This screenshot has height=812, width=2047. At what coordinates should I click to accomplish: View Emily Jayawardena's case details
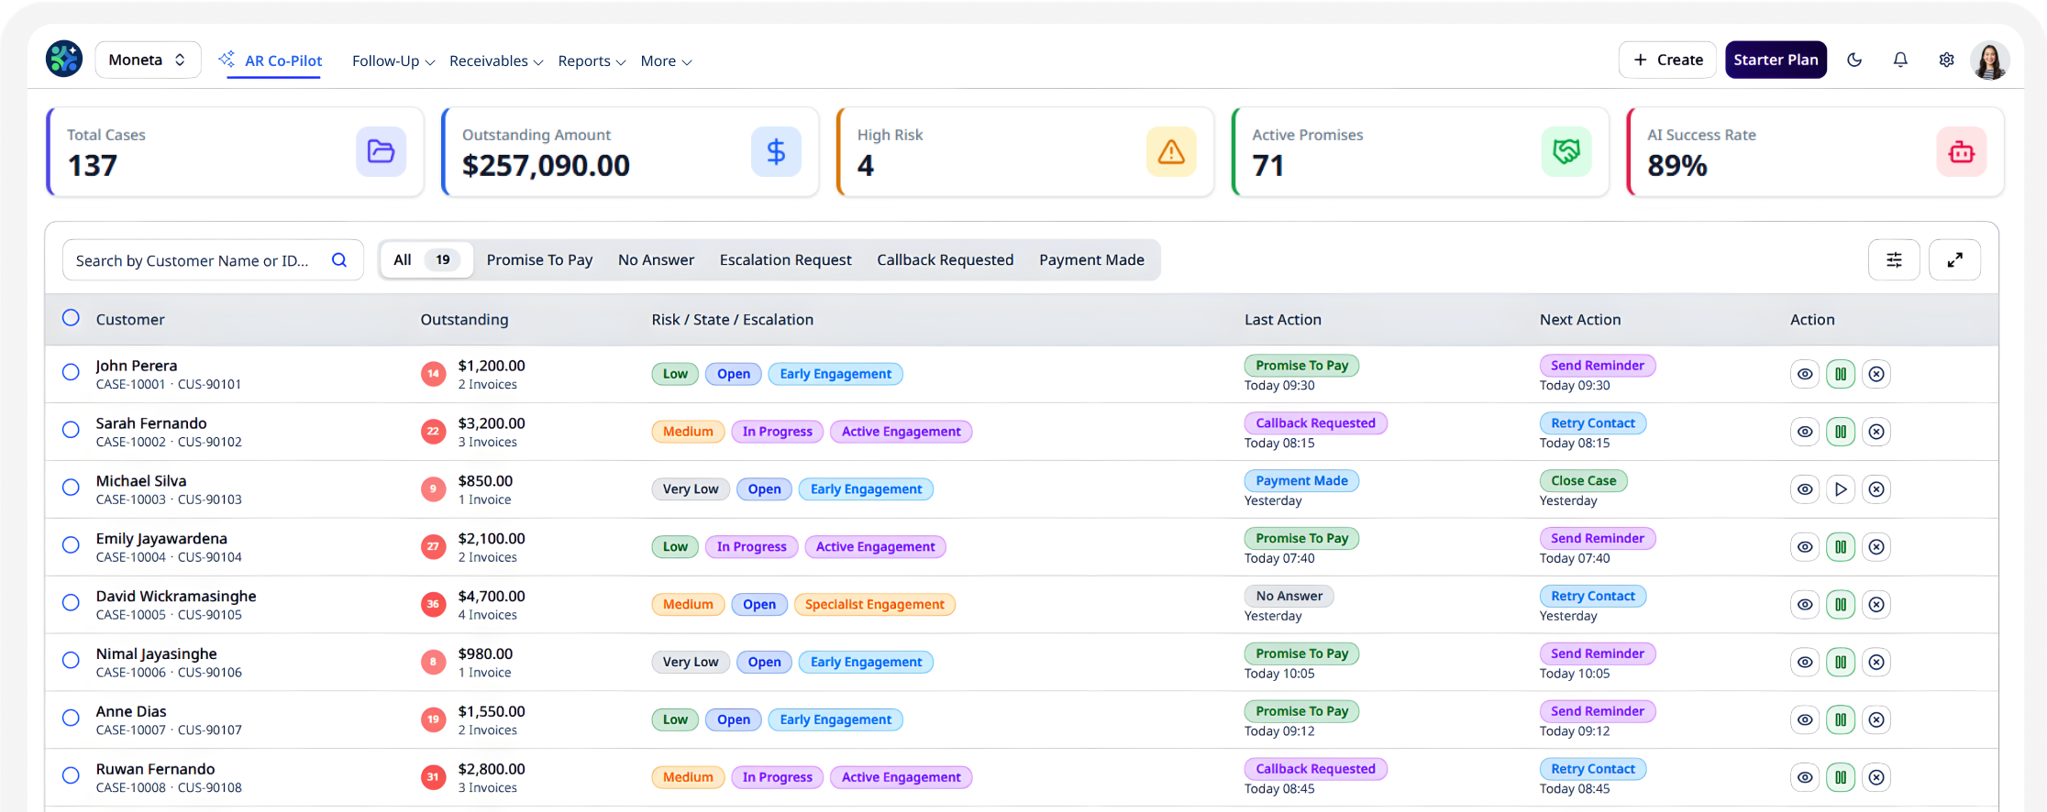click(x=1805, y=547)
